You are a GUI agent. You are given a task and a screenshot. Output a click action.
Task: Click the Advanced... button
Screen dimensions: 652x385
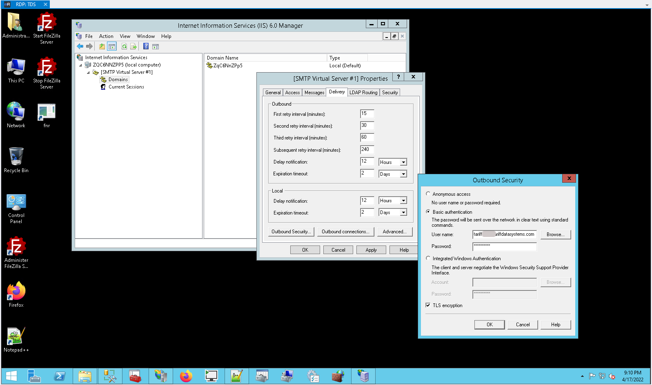click(x=394, y=232)
